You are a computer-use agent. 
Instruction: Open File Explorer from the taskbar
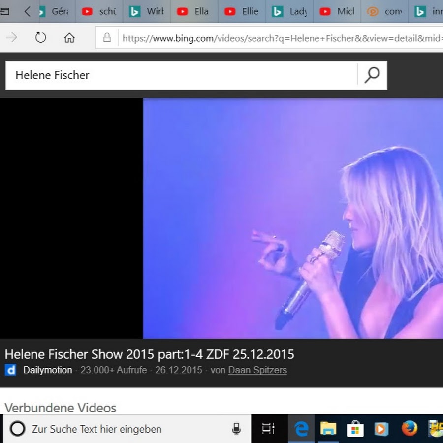[x=328, y=429]
